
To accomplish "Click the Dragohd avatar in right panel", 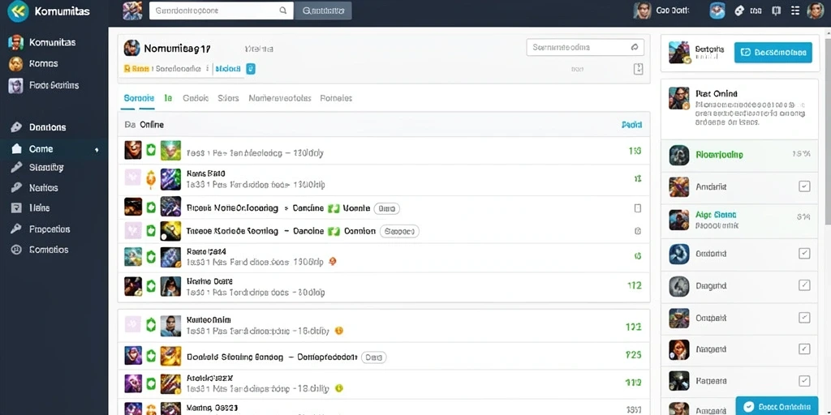I will [x=679, y=286].
